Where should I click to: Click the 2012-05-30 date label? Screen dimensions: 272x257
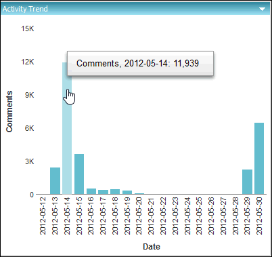(259, 216)
